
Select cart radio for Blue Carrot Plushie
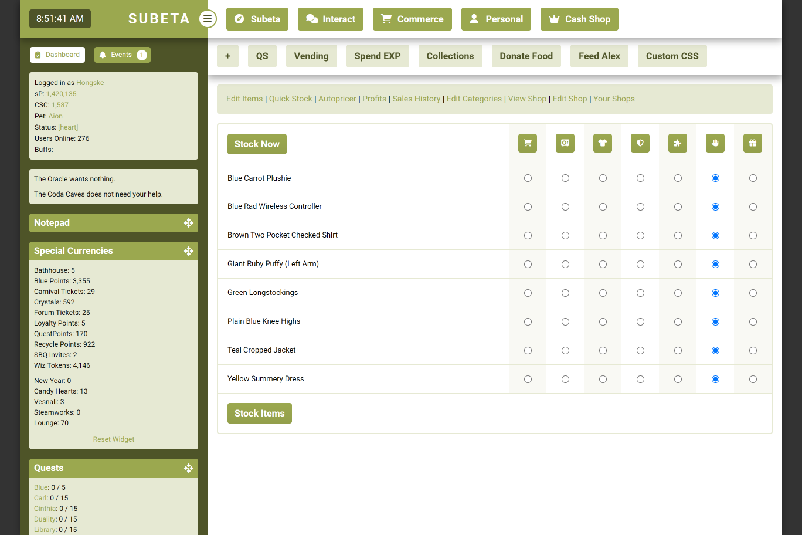(x=528, y=178)
